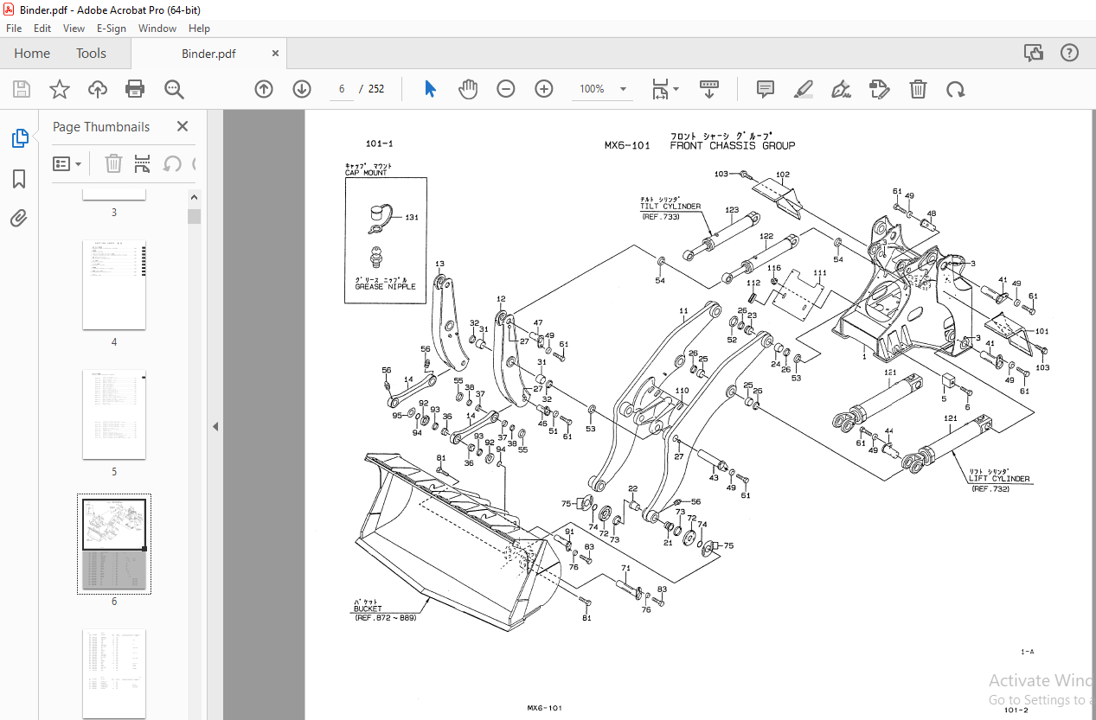Image resolution: width=1096 pixels, height=720 pixels.
Task: Click the insert pages icon in thumbnails panel
Action: coord(143,163)
